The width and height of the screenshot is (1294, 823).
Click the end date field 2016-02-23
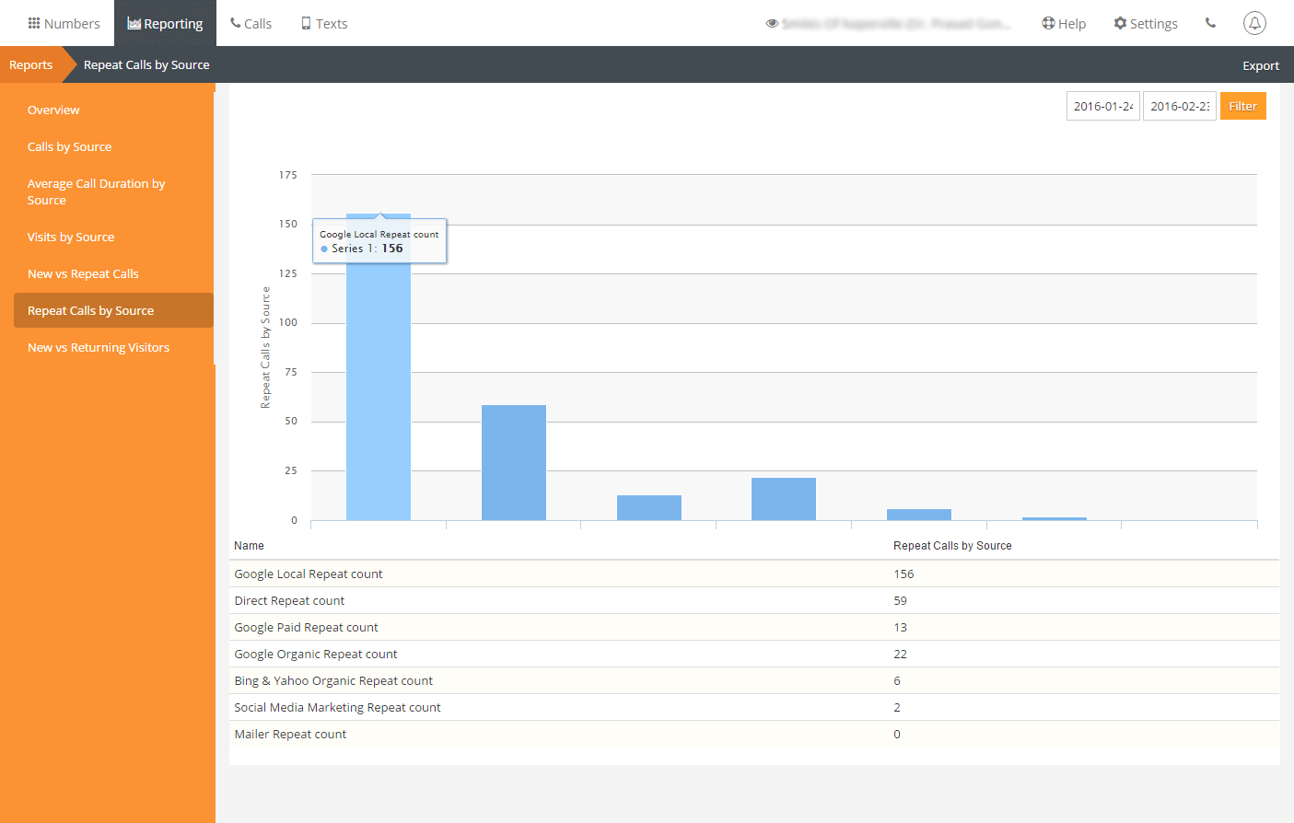pyautogui.click(x=1180, y=106)
